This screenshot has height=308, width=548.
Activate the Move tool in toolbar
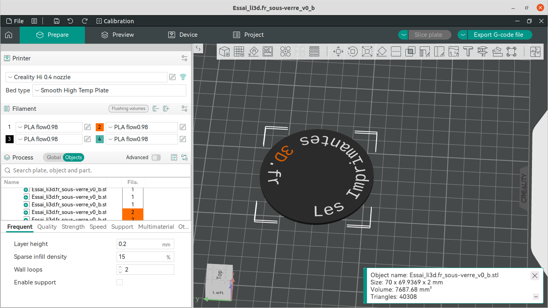tap(338, 51)
